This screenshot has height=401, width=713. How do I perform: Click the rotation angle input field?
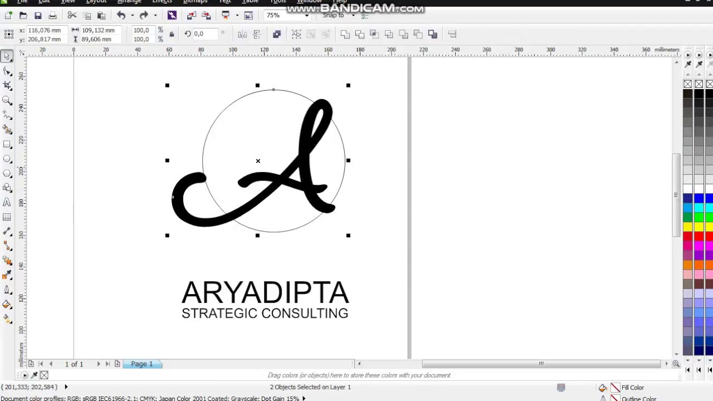coord(206,34)
